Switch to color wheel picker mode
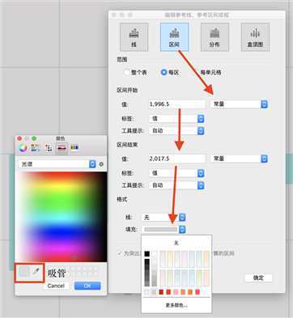293x318 pixels. [x=23, y=147]
